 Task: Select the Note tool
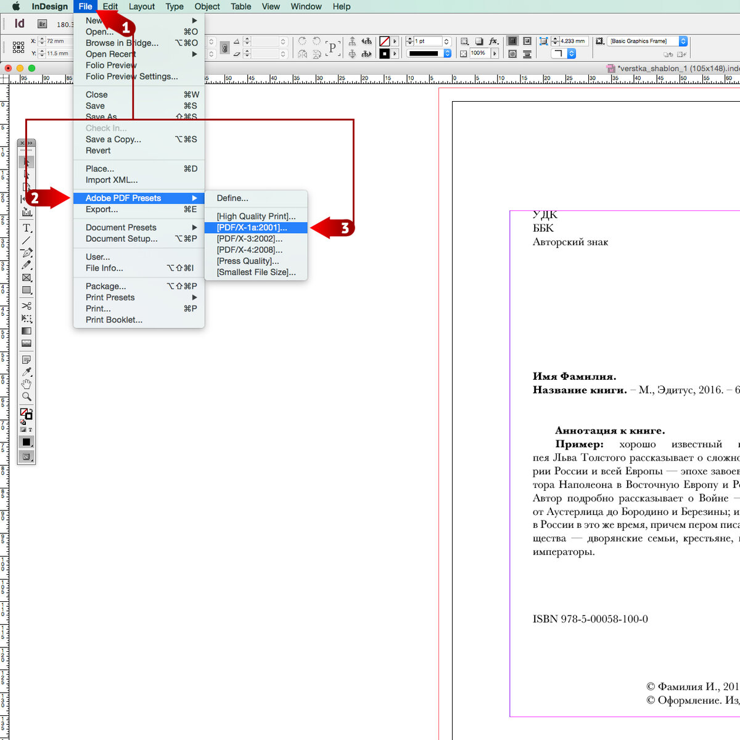(x=27, y=359)
